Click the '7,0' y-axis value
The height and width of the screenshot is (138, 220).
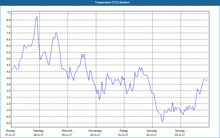tap(9, 33)
